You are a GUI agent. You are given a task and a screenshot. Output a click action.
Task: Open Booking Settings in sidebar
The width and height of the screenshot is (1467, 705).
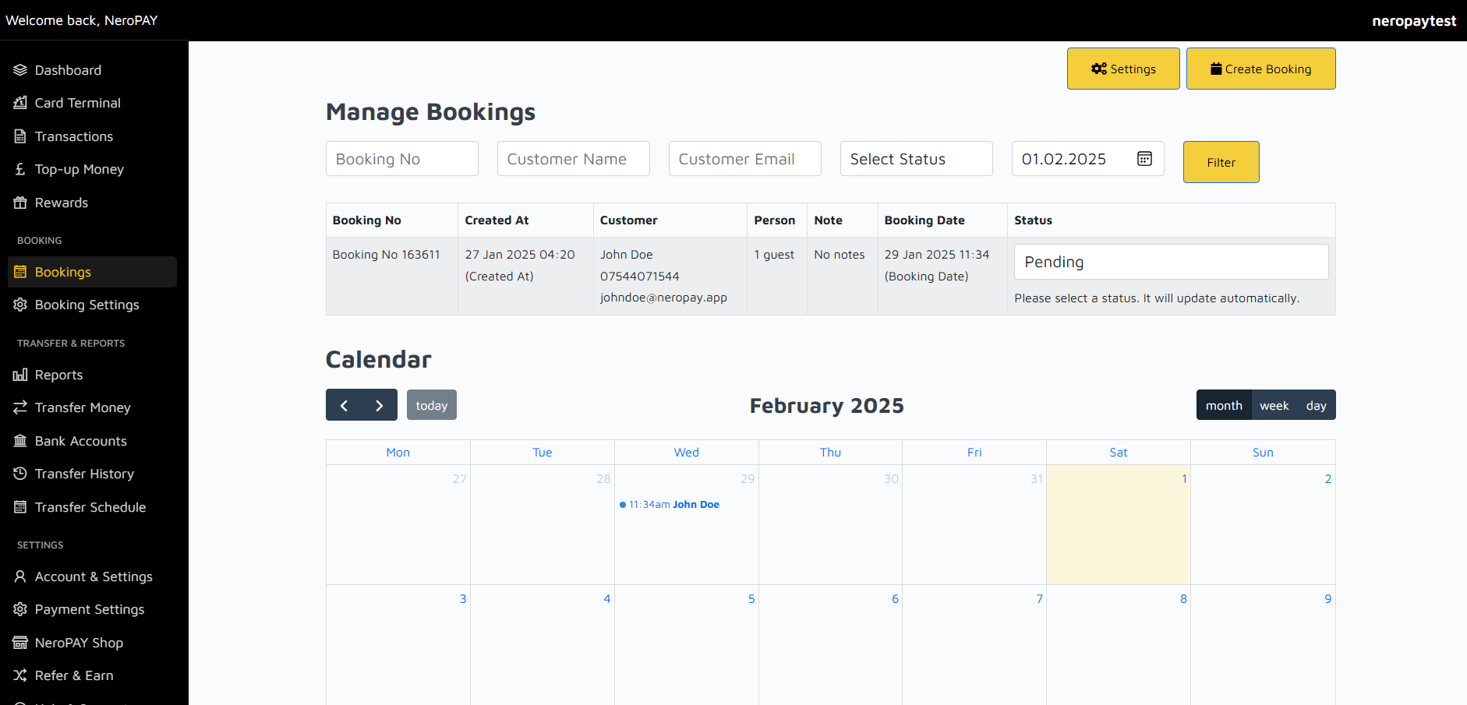pyautogui.click(x=87, y=305)
